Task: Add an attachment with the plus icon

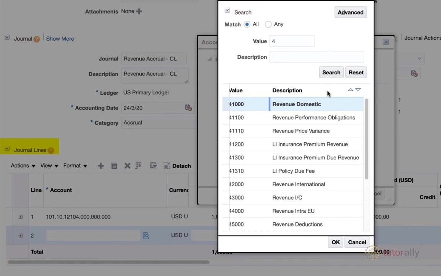Action: [139, 11]
